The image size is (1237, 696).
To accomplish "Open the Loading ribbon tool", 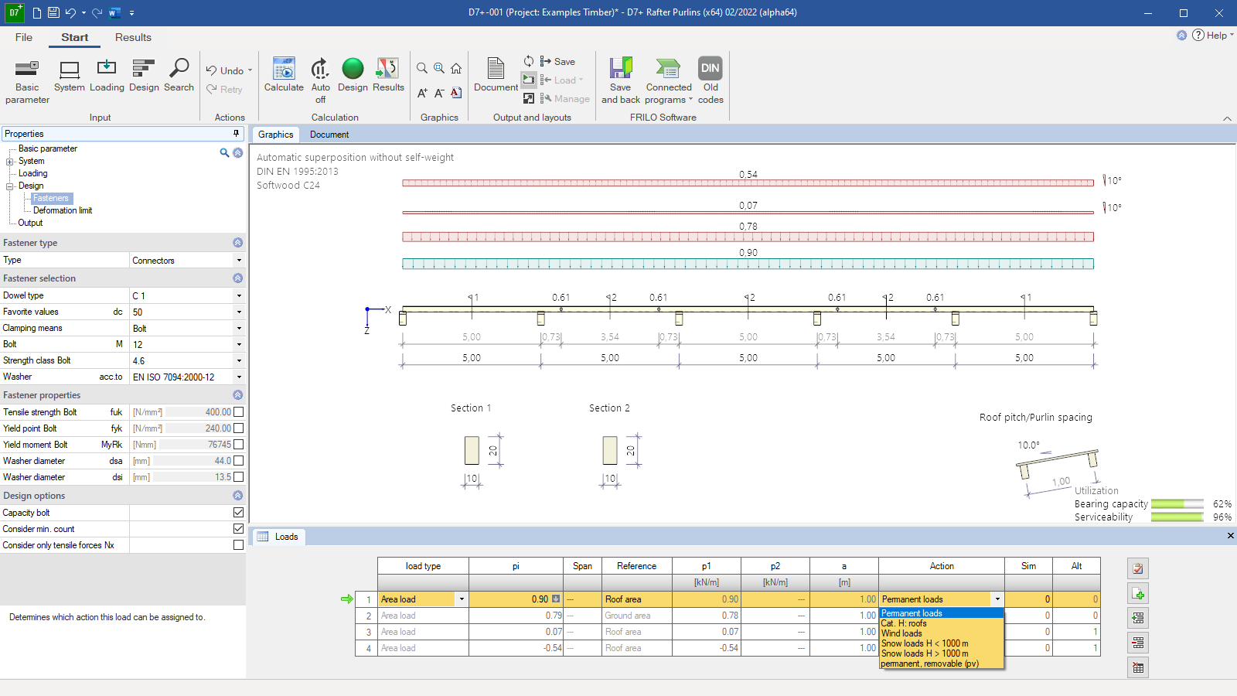I will pyautogui.click(x=107, y=76).
